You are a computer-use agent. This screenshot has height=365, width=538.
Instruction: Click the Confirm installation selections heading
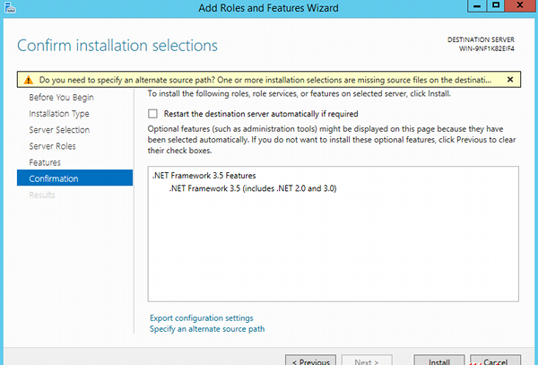point(117,46)
